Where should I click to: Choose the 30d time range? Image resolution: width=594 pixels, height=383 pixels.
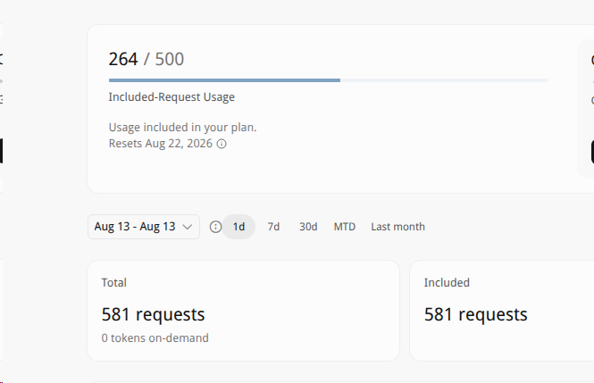click(x=308, y=227)
